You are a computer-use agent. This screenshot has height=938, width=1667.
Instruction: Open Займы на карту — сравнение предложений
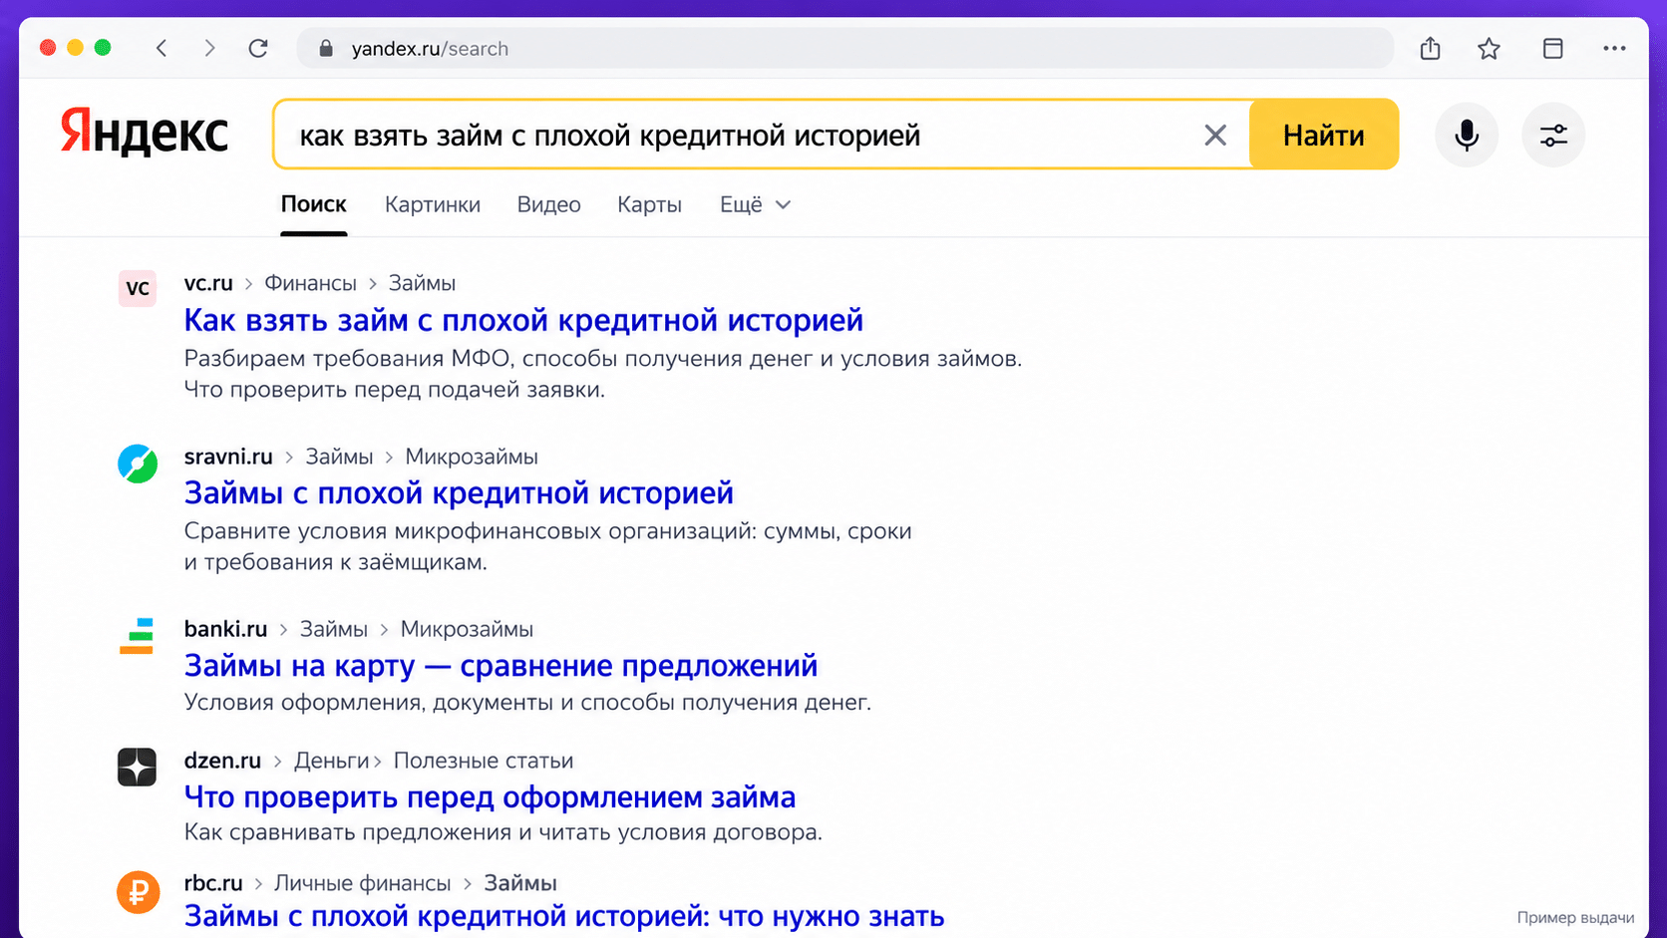[500, 665]
